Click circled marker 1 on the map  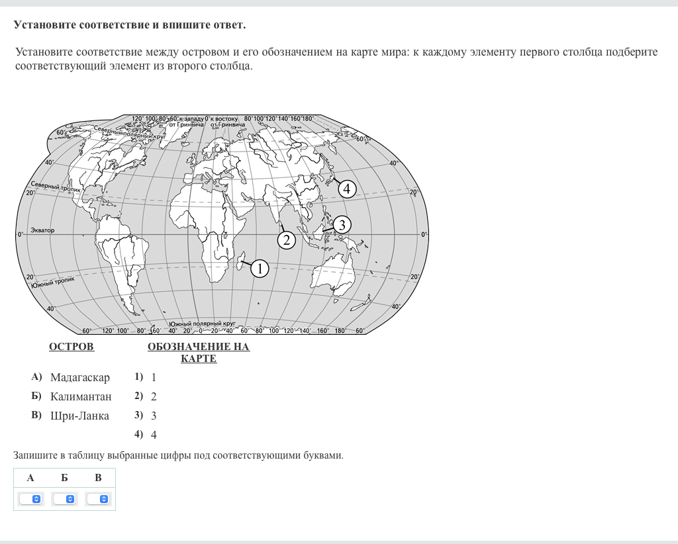click(260, 268)
